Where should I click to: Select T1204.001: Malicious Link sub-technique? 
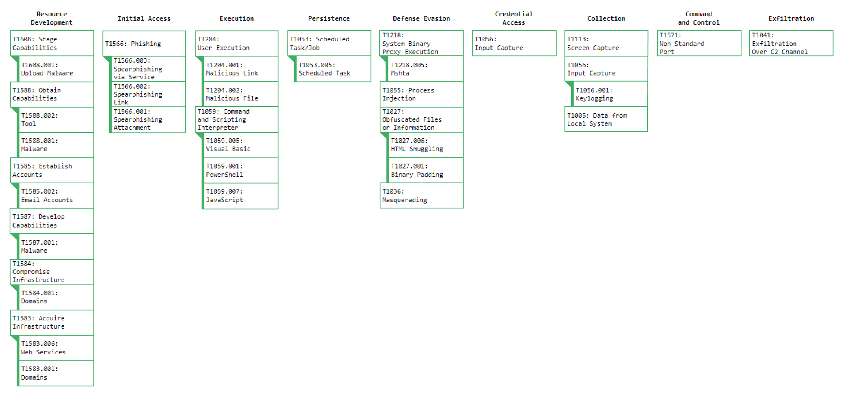tap(240, 69)
